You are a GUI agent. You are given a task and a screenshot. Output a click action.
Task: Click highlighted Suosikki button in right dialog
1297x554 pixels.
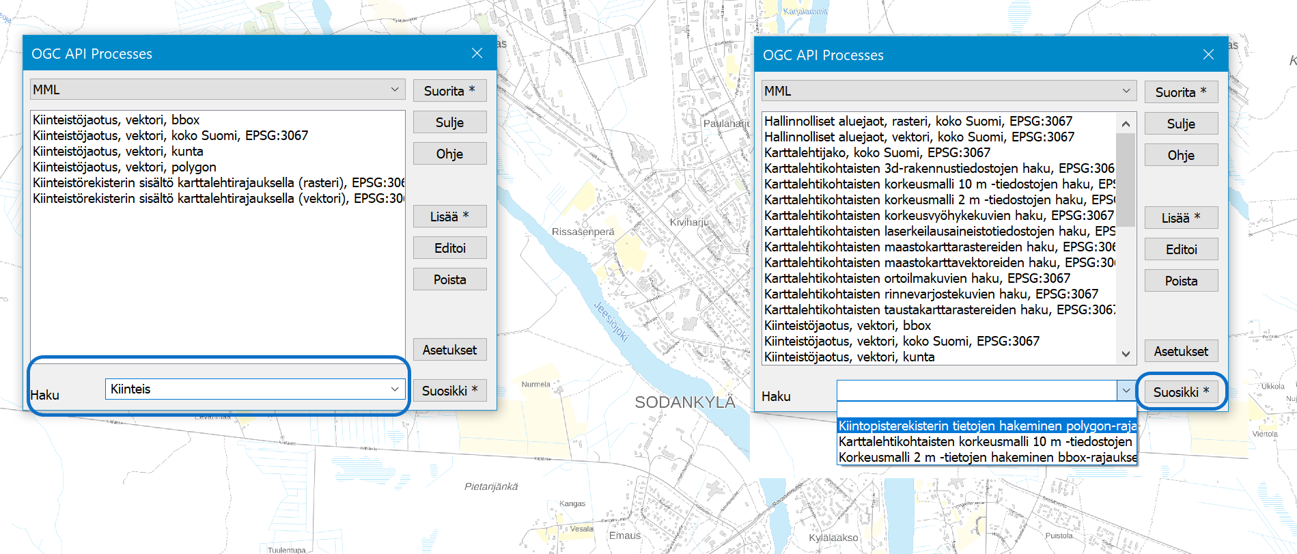point(1181,392)
